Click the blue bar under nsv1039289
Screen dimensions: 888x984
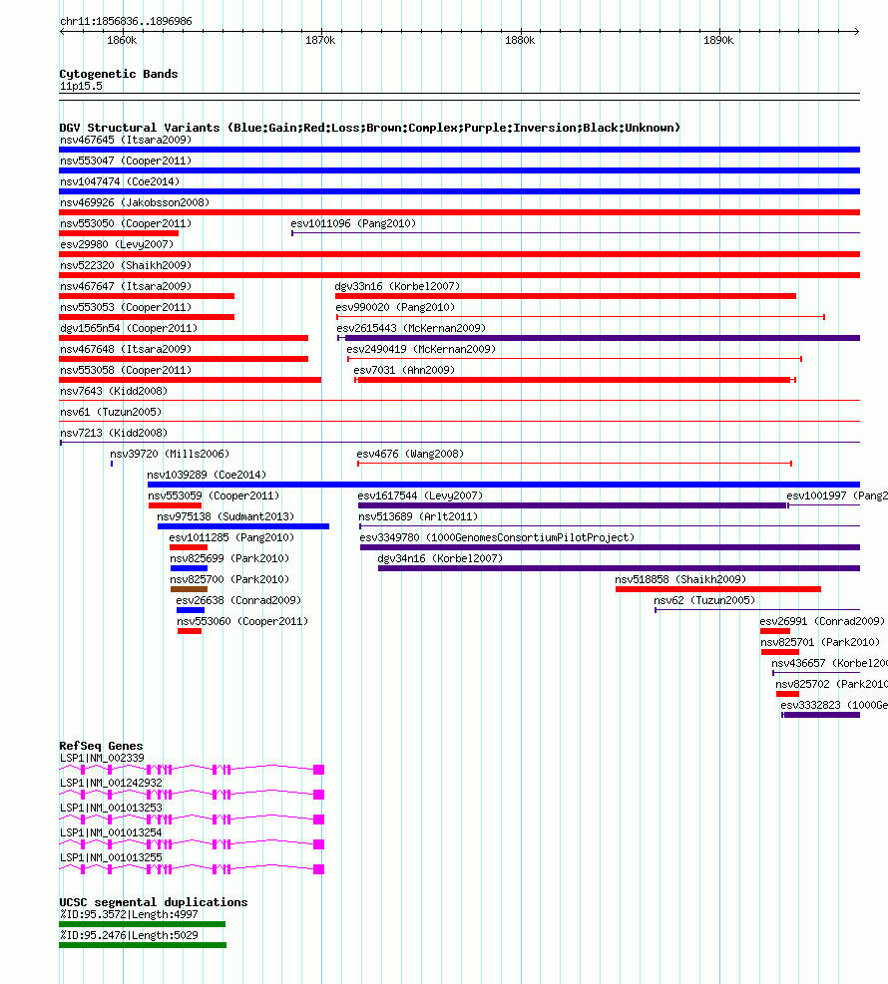pyautogui.click(x=503, y=485)
